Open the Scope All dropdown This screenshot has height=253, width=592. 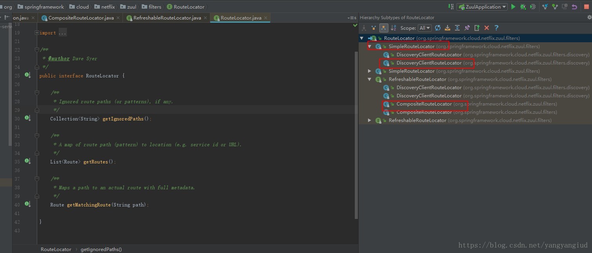point(425,28)
